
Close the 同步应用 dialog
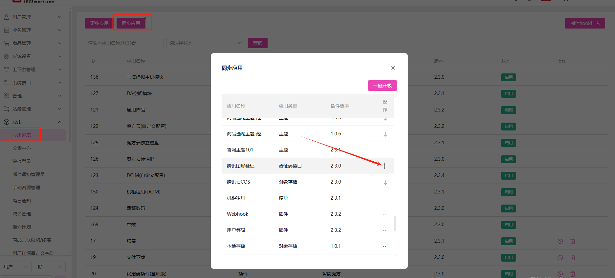(393, 68)
